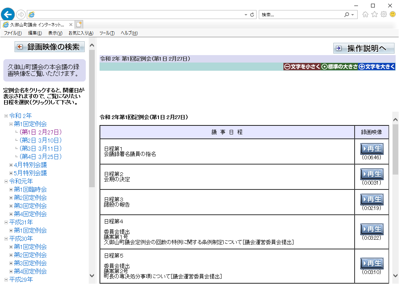The image size is (399, 284).
Task: Click the agenda table scrollbar up arrow
Action: click(x=395, y=119)
